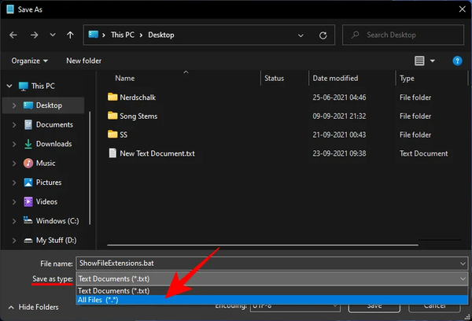Click the File name input field
The image size is (472, 321).
268,264
